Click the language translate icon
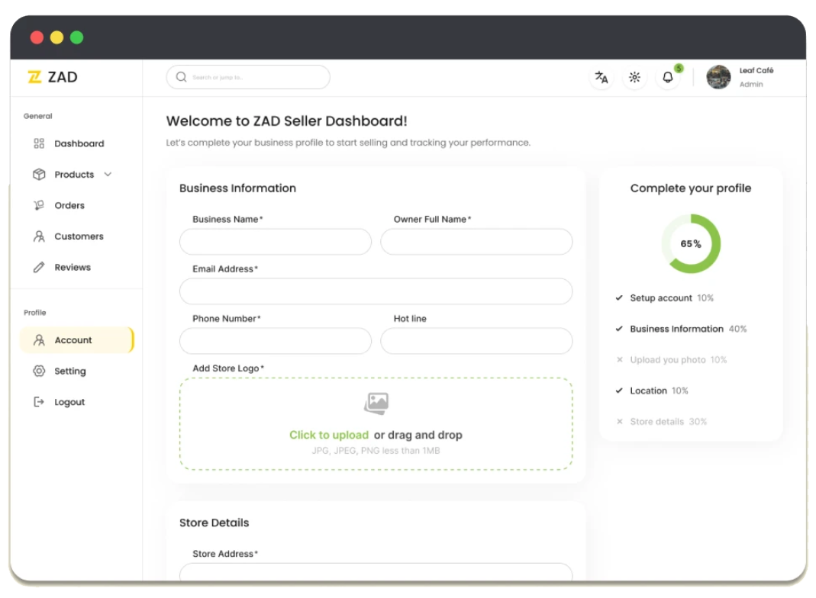Image resolution: width=816 pixels, height=598 pixels. click(602, 77)
